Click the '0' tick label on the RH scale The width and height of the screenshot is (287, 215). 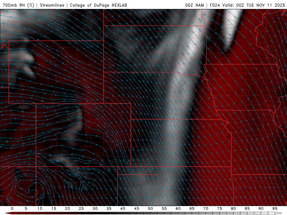12,209
